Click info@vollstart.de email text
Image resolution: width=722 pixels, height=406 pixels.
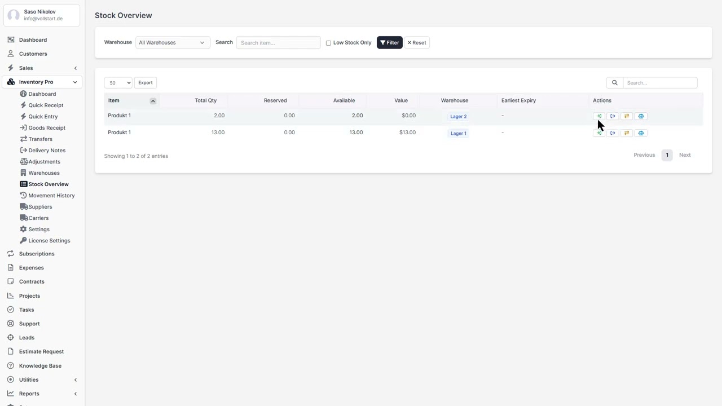coord(43,19)
